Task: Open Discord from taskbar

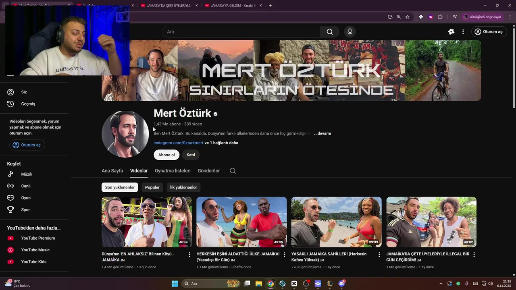Action: [x=342, y=284]
